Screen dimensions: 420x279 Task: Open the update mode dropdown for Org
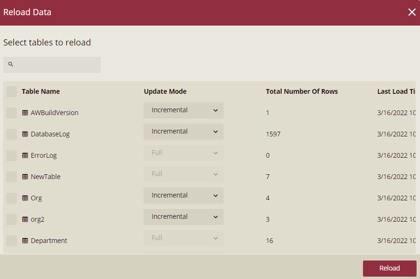click(x=183, y=195)
